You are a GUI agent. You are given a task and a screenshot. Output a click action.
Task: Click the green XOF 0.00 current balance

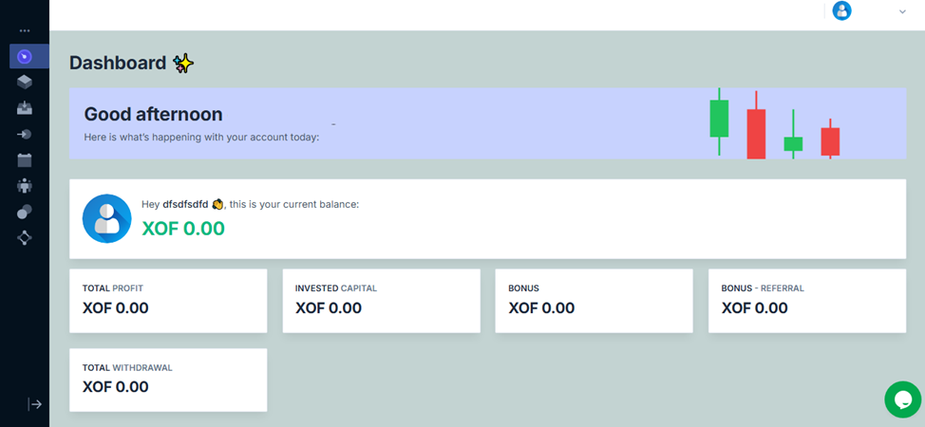point(183,229)
